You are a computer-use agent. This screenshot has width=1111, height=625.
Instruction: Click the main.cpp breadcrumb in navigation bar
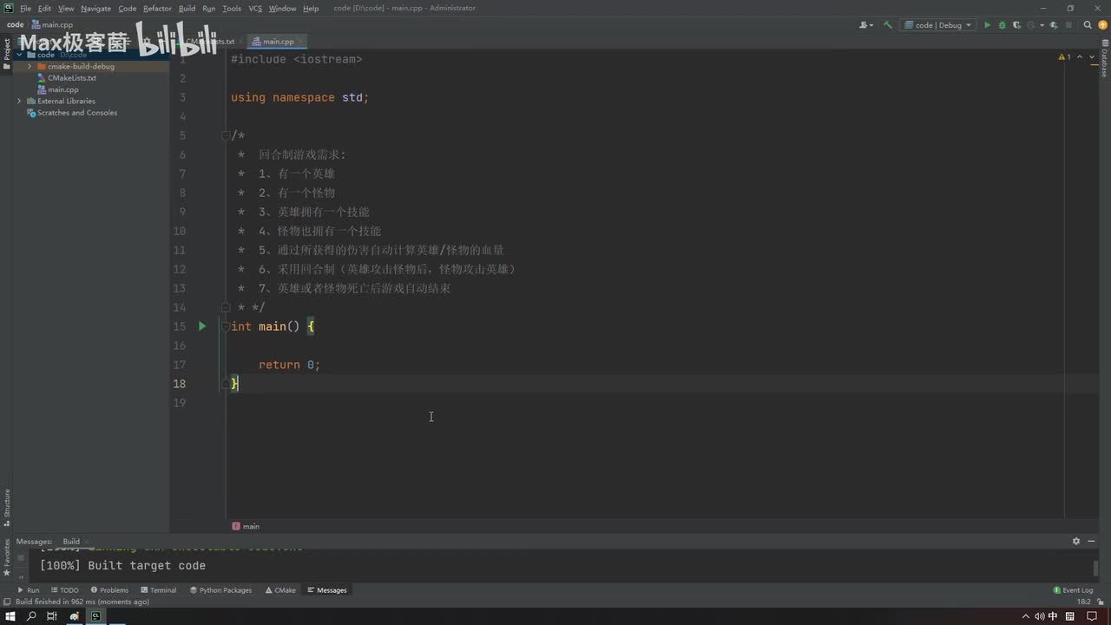53,25
